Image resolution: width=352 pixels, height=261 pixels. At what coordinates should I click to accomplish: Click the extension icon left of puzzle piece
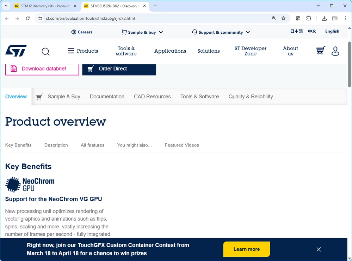tap(298, 18)
